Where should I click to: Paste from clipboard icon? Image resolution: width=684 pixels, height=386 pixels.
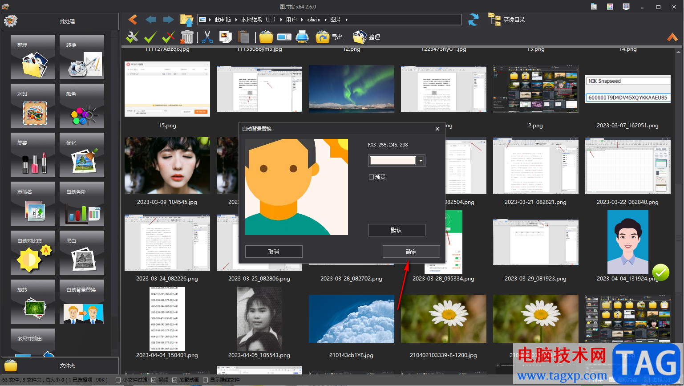pyautogui.click(x=243, y=37)
